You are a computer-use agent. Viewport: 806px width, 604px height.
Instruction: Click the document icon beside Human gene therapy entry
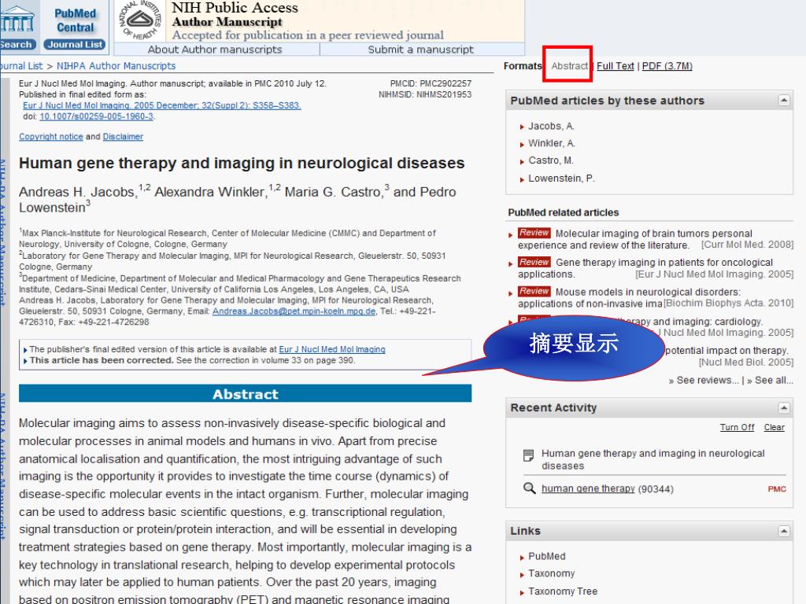tap(528, 455)
